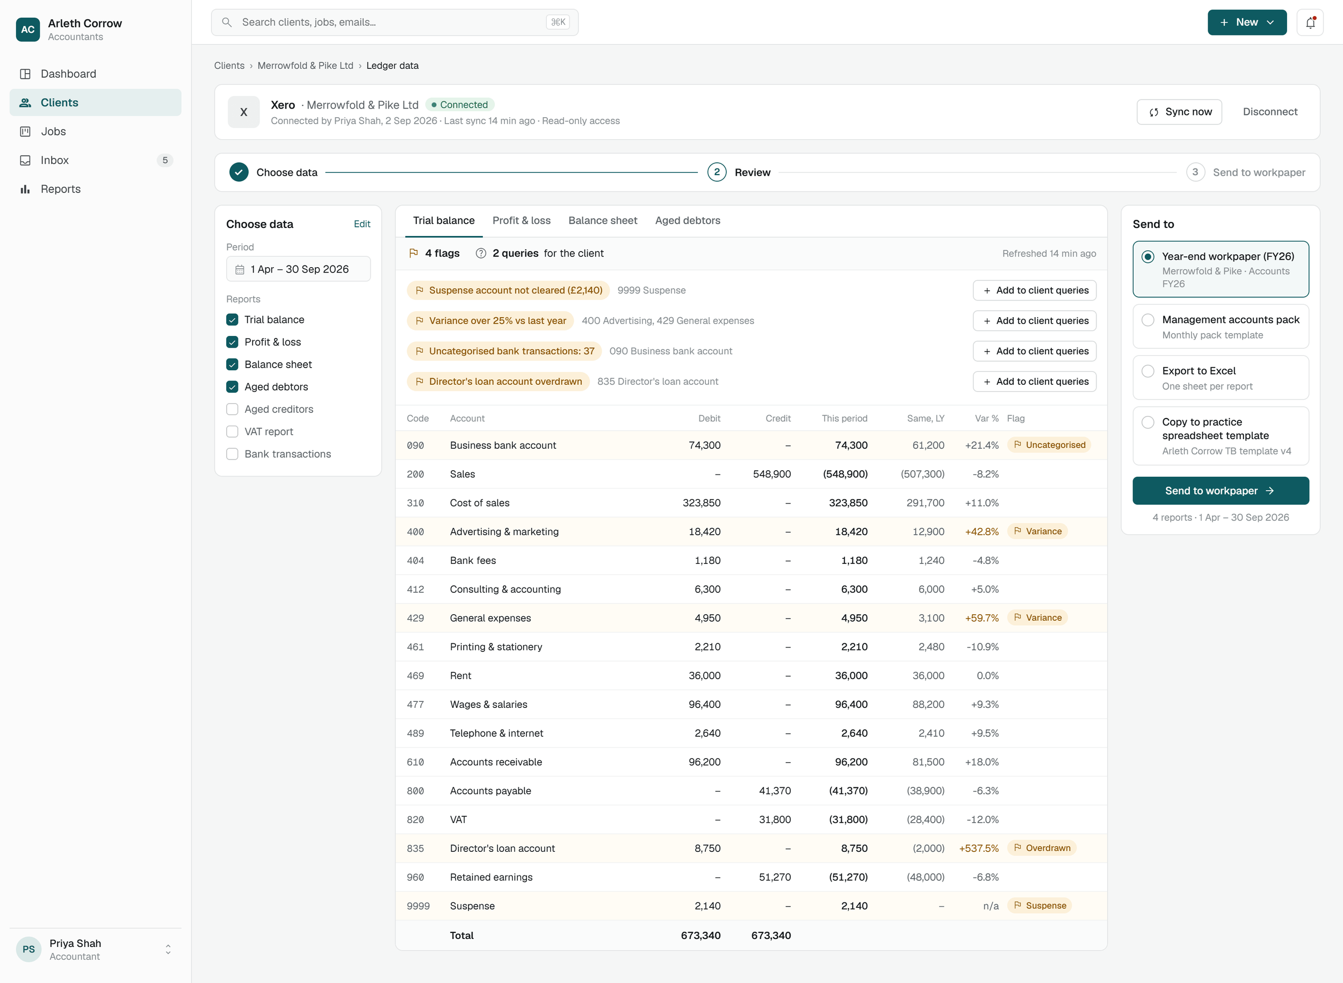Screen dimensions: 1343x983
Task: Click the Variance flag on Advertising & marketing
Action: 1037,532
